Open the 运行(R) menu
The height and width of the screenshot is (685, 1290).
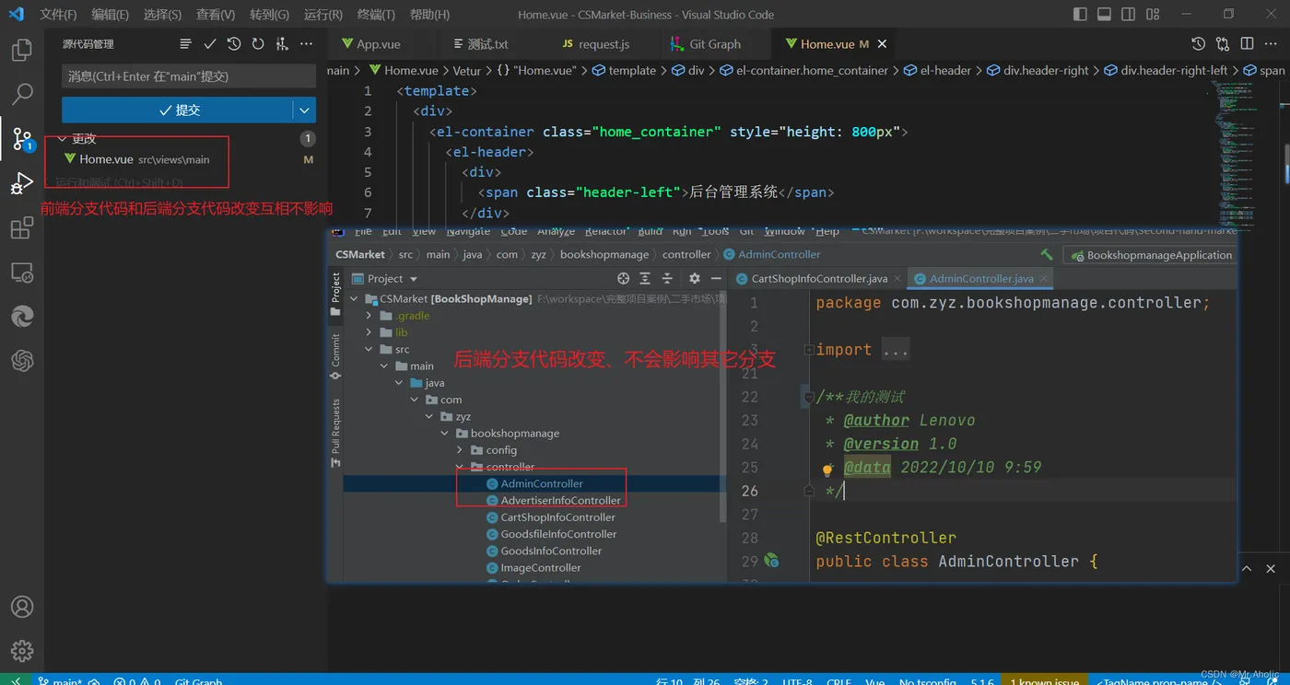pos(322,15)
